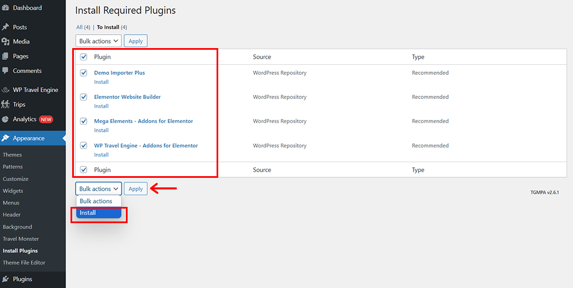Open the Customize submenu item

[x=16, y=179]
